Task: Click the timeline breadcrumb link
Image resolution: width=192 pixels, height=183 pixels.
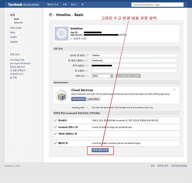Action: click(63, 15)
